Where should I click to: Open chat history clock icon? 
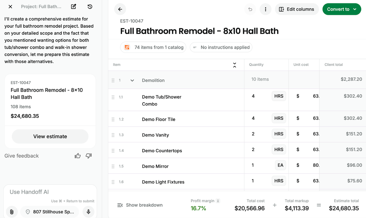pos(90,7)
